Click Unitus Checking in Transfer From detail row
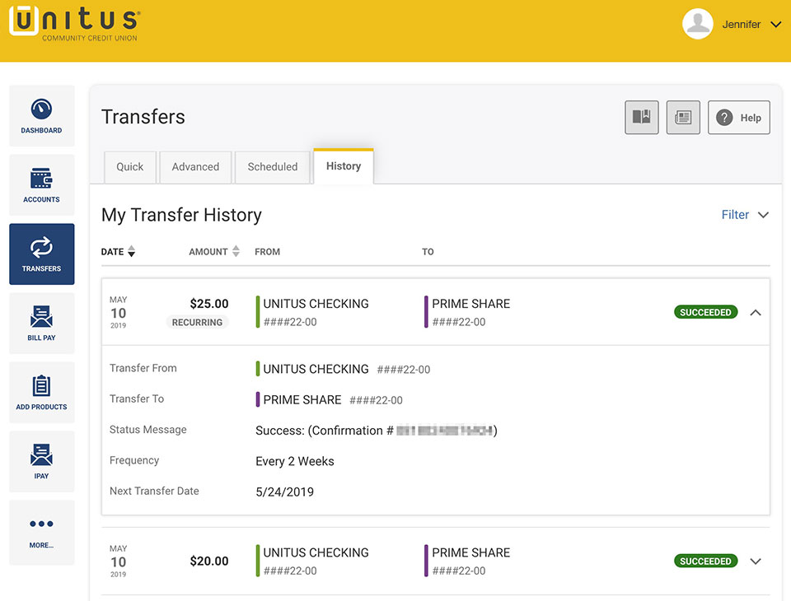Viewport: 791px width, 601px height. click(316, 369)
